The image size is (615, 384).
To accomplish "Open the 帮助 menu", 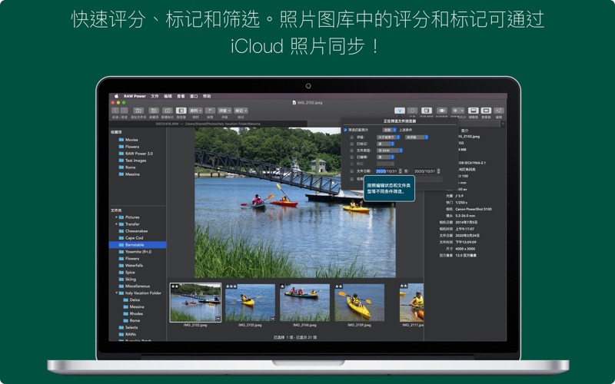I will (207, 96).
